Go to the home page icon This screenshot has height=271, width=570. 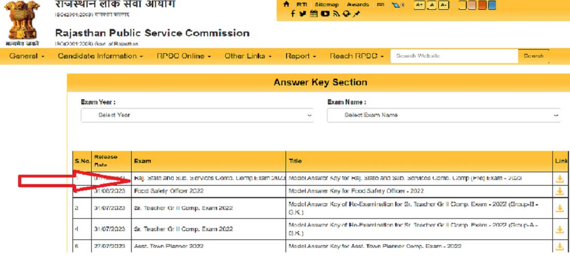coord(287,4)
